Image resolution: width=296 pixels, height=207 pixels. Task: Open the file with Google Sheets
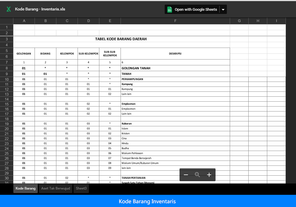click(192, 9)
